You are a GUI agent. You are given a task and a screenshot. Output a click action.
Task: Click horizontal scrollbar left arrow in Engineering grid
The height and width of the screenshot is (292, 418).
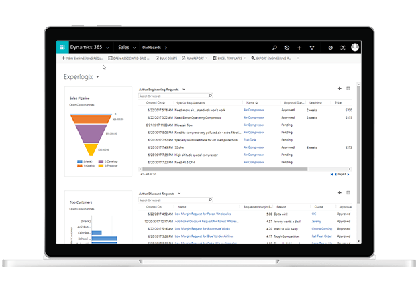tap(140, 169)
